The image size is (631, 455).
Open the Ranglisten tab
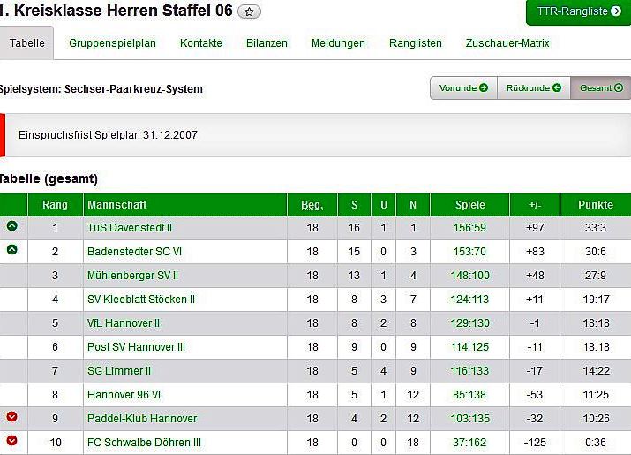pos(416,42)
